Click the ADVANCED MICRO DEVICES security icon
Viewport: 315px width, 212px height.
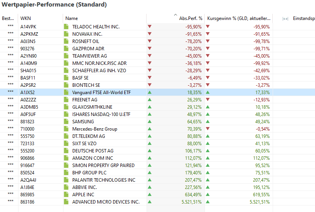(66, 202)
